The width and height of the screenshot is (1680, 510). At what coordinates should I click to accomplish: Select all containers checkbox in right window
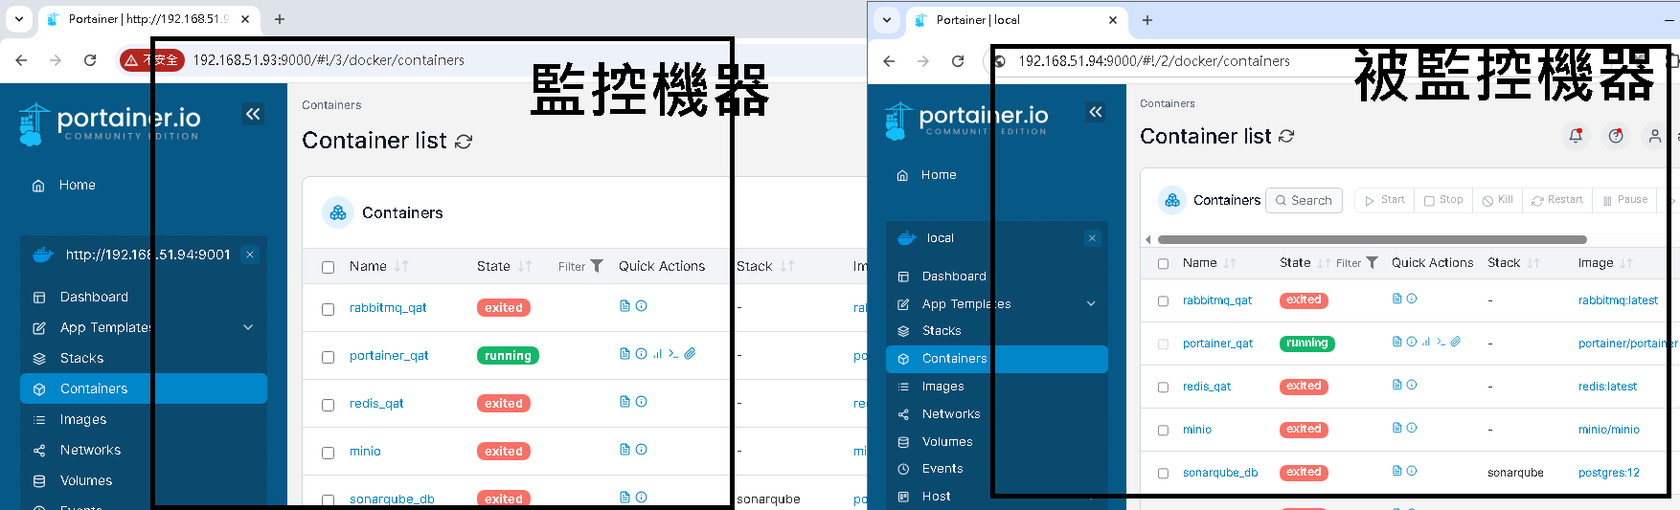[1163, 263]
